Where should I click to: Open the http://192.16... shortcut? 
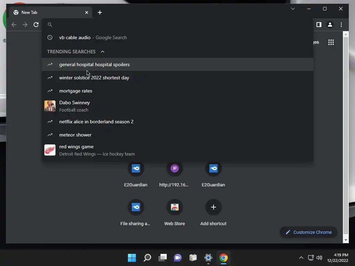[x=174, y=175]
